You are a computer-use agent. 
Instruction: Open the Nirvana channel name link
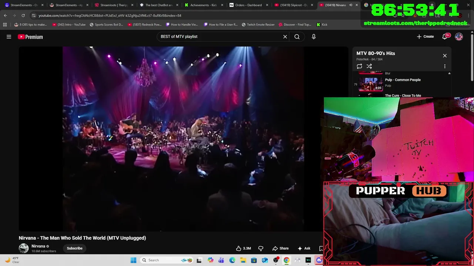pyautogui.click(x=38, y=246)
